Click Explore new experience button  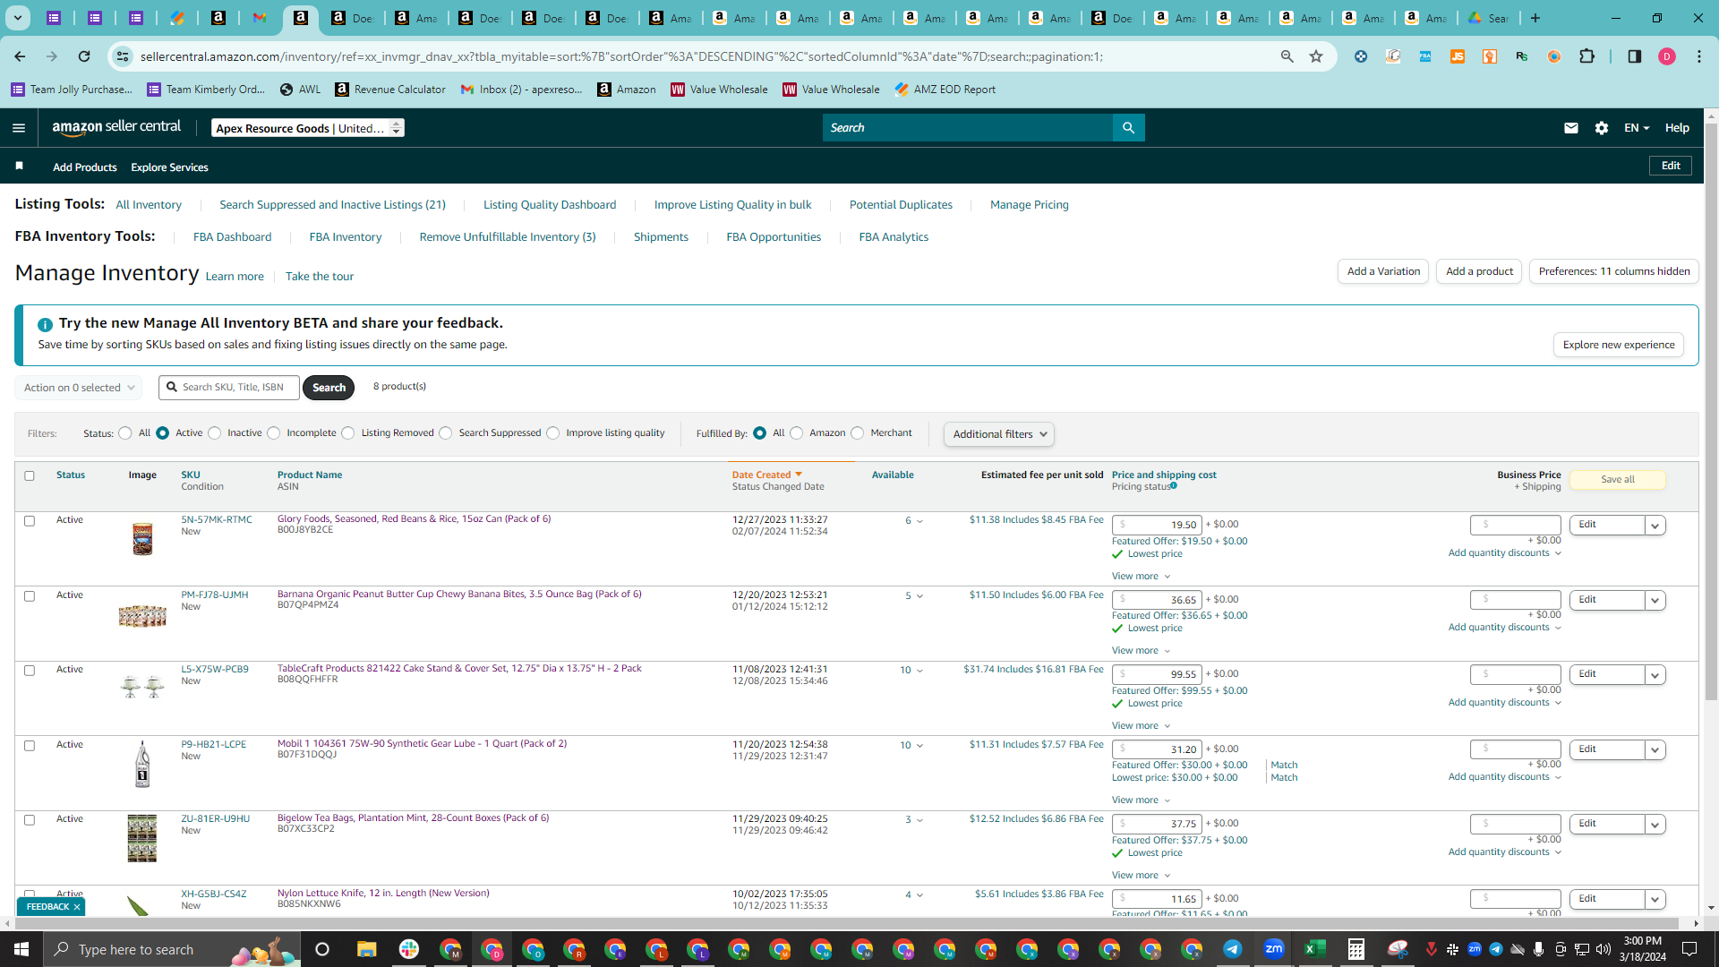1619,345
